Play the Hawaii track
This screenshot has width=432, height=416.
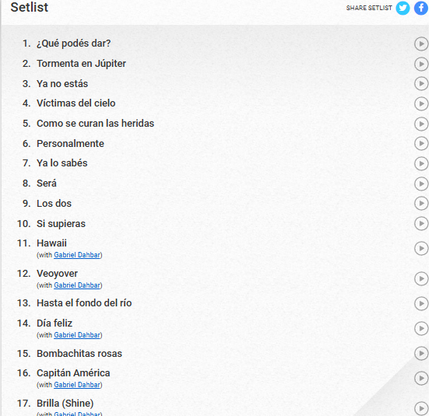pos(421,249)
